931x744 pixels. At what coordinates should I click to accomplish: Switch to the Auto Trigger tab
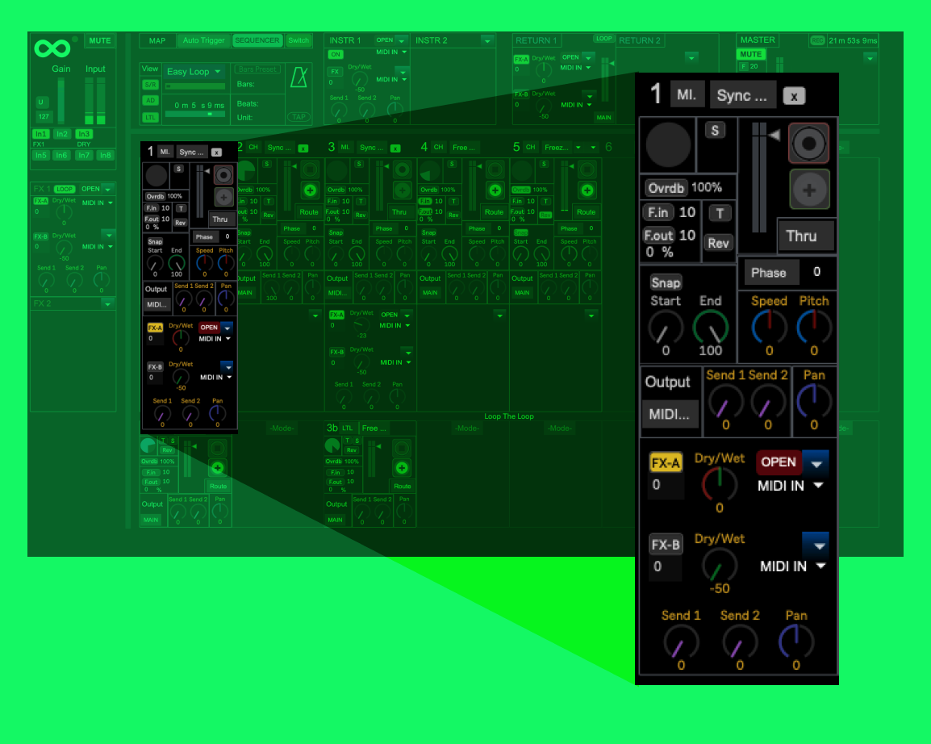click(x=203, y=40)
